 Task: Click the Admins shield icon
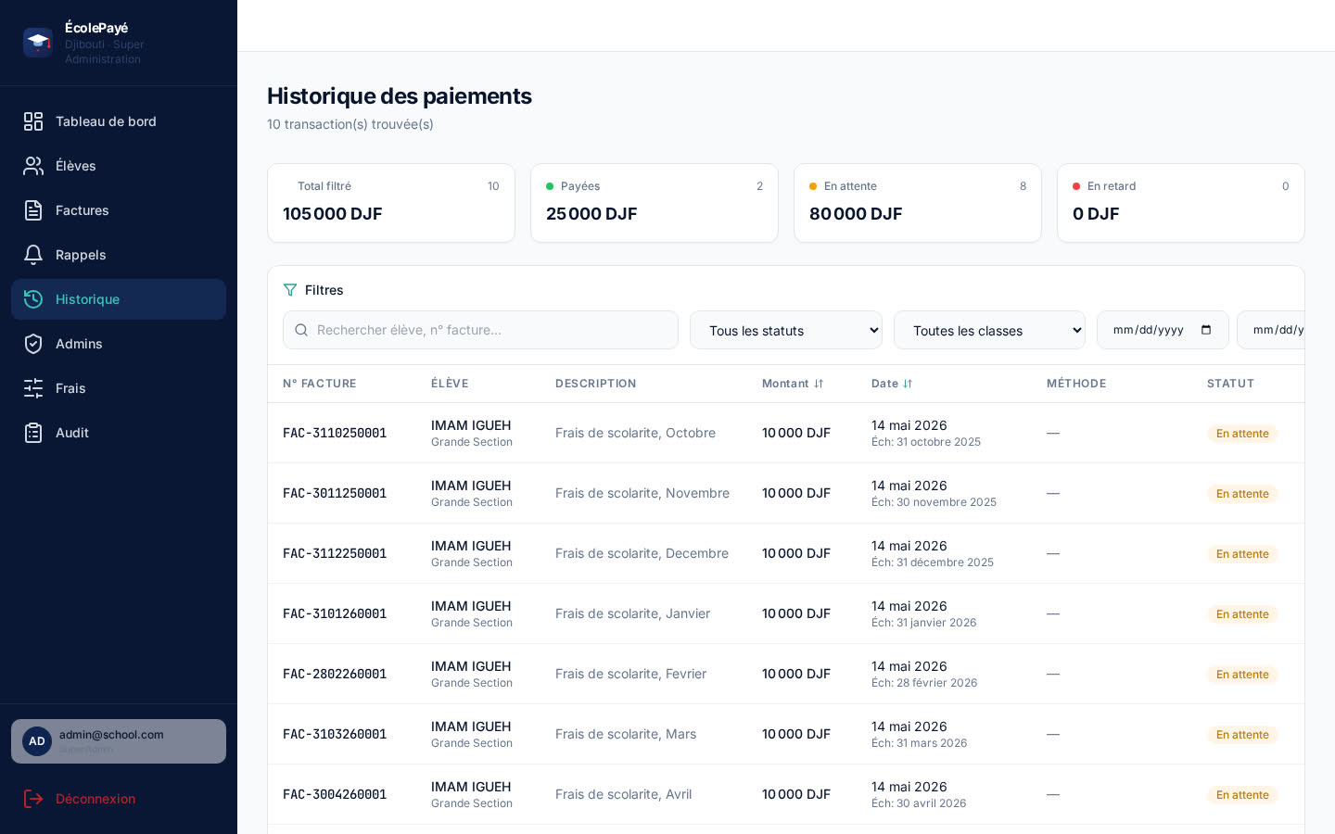pyautogui.click(x=33, y=344)
